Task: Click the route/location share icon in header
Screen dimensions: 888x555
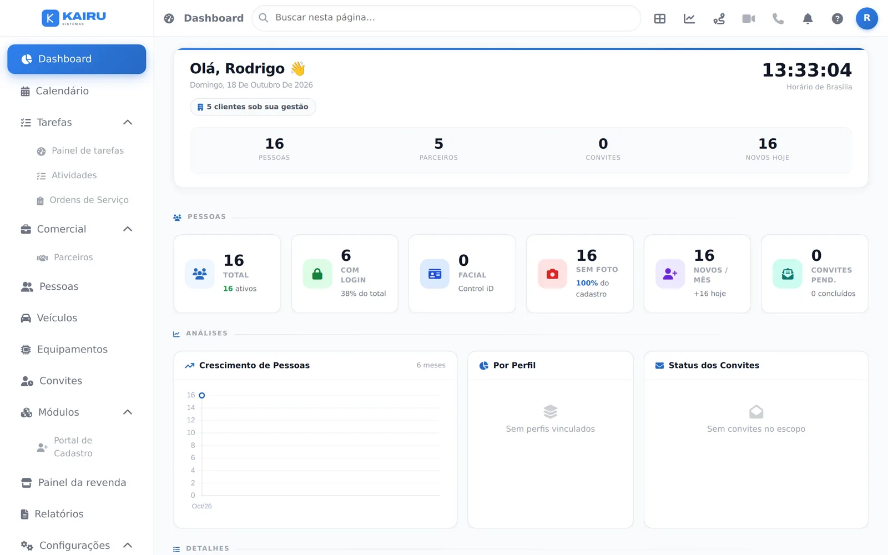Action: tap(719, 18)
